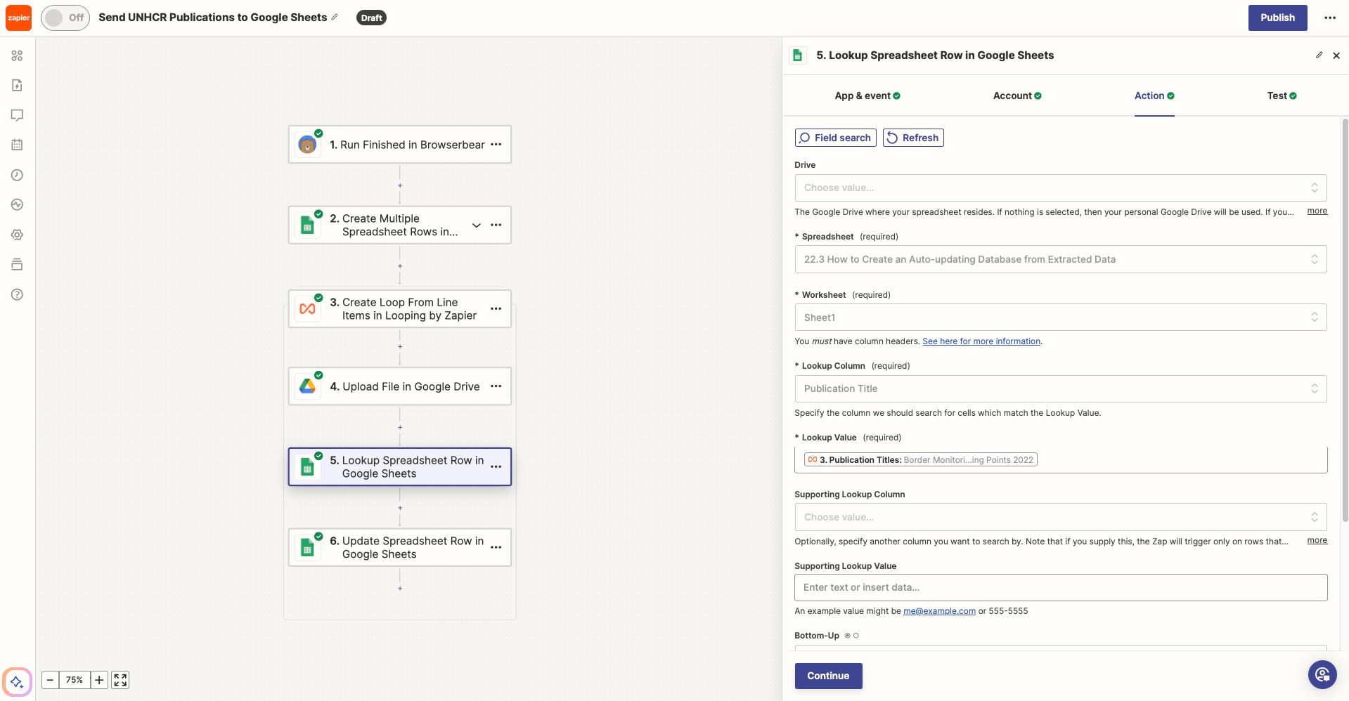Click the panel vertical scrollbar

pos(1345,320)
